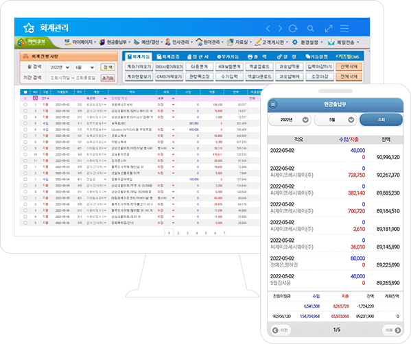The height and width of the screenshot is (344, 411).
Task: Click the diagonal expand fullscreen icon
Action: tap(329, 28)
